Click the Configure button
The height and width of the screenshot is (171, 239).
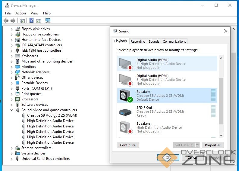coord(128,145)
